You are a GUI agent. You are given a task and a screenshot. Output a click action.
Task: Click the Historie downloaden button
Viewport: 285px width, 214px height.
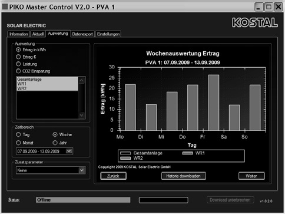(184, 176)
